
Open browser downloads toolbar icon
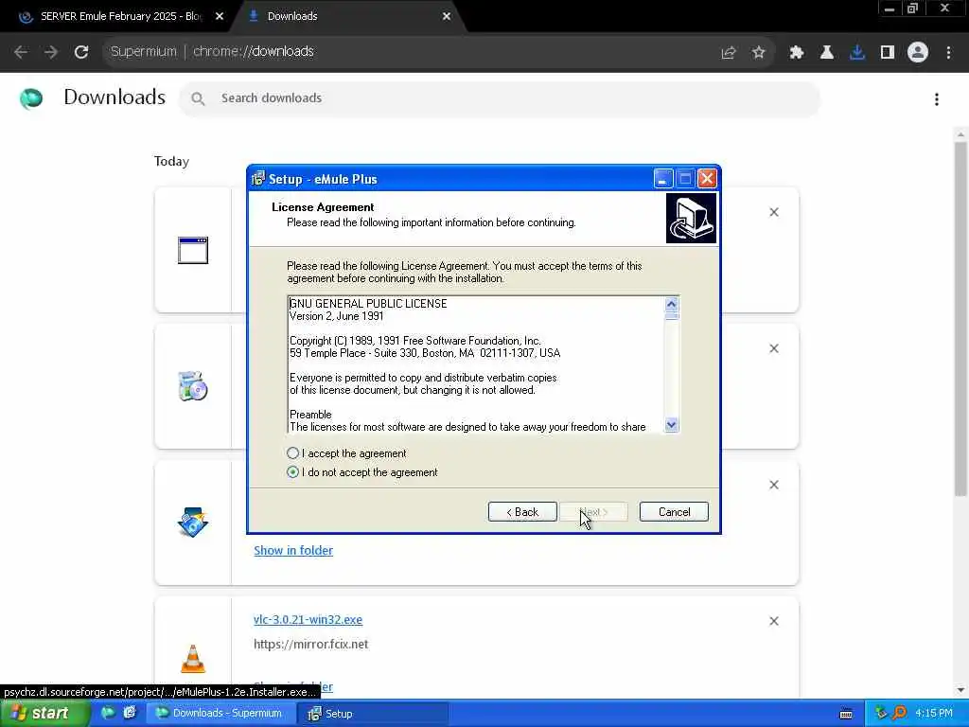click(x=857, y=53)
